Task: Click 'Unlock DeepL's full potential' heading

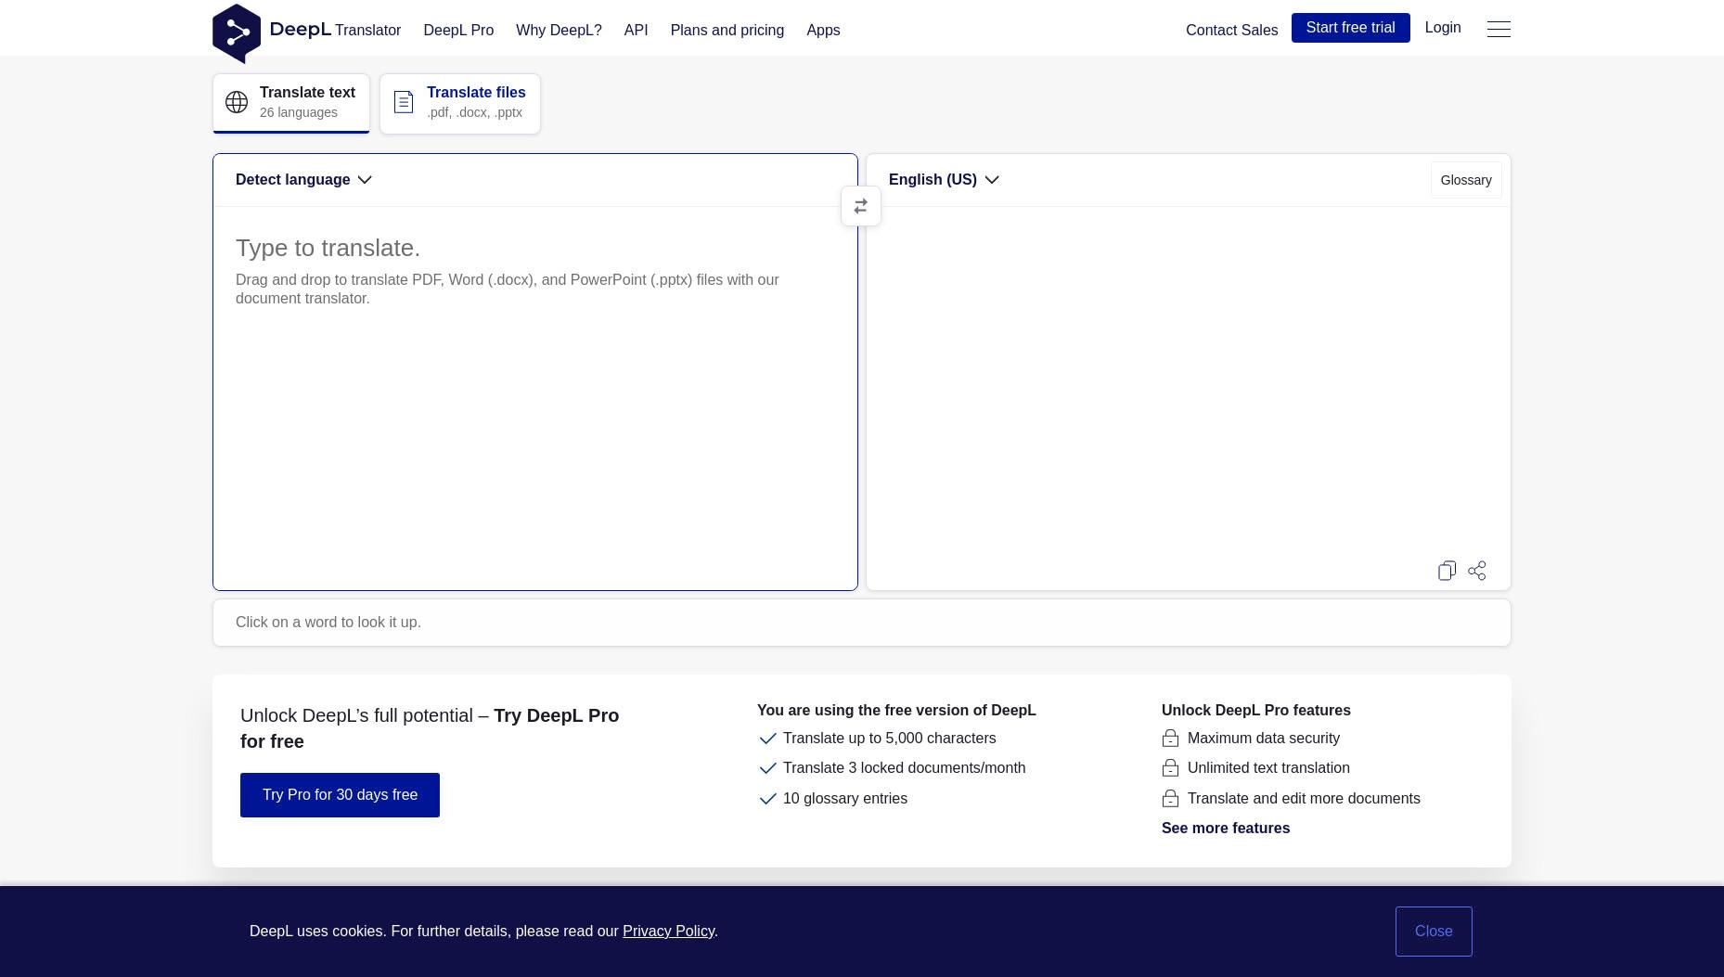Action: [x=430, y=728]
